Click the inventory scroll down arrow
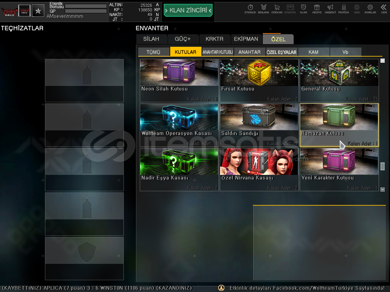 coord(382,189)
